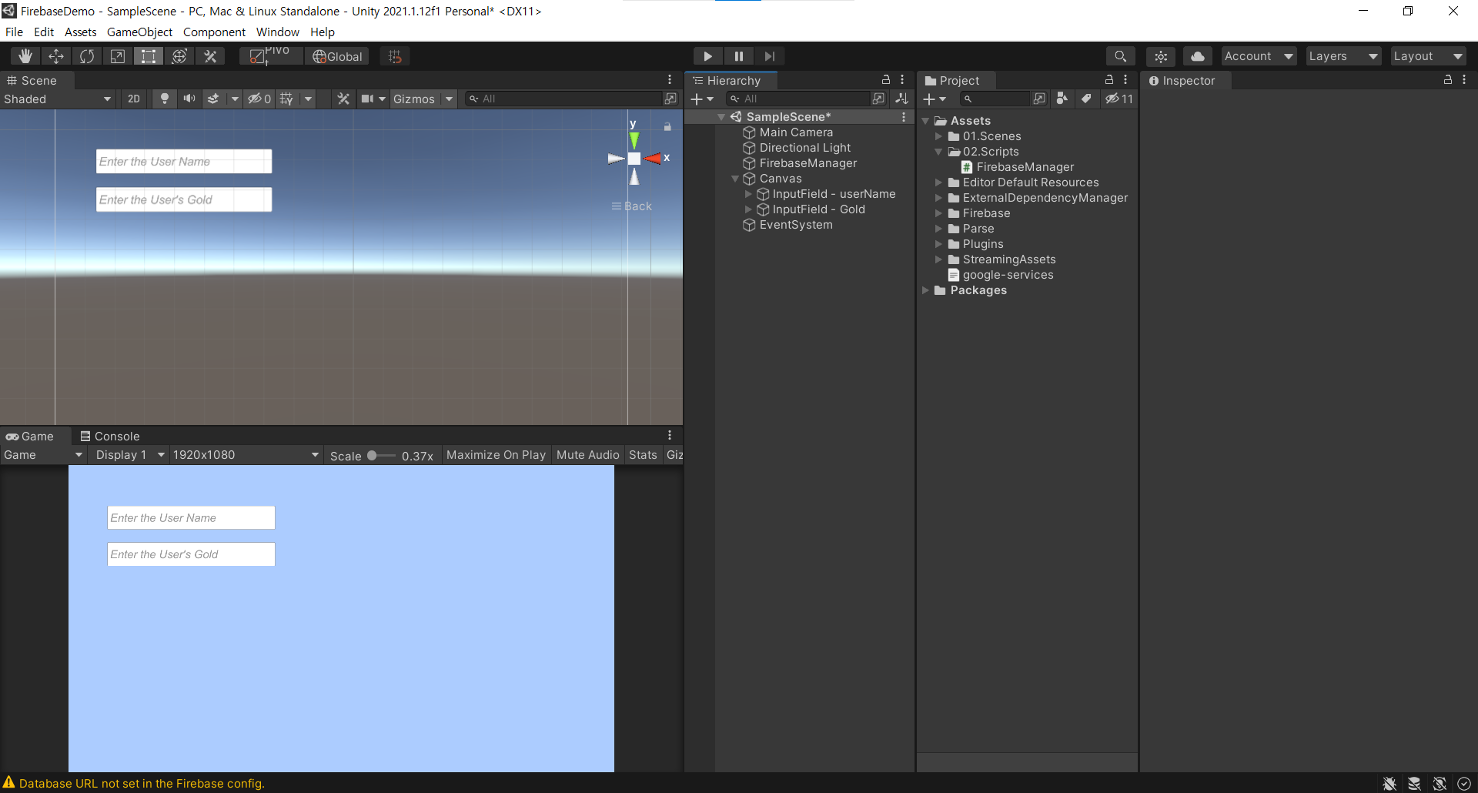Click the Play button
This screenshot has height=793, width=1478.
[x=707, y=56]
